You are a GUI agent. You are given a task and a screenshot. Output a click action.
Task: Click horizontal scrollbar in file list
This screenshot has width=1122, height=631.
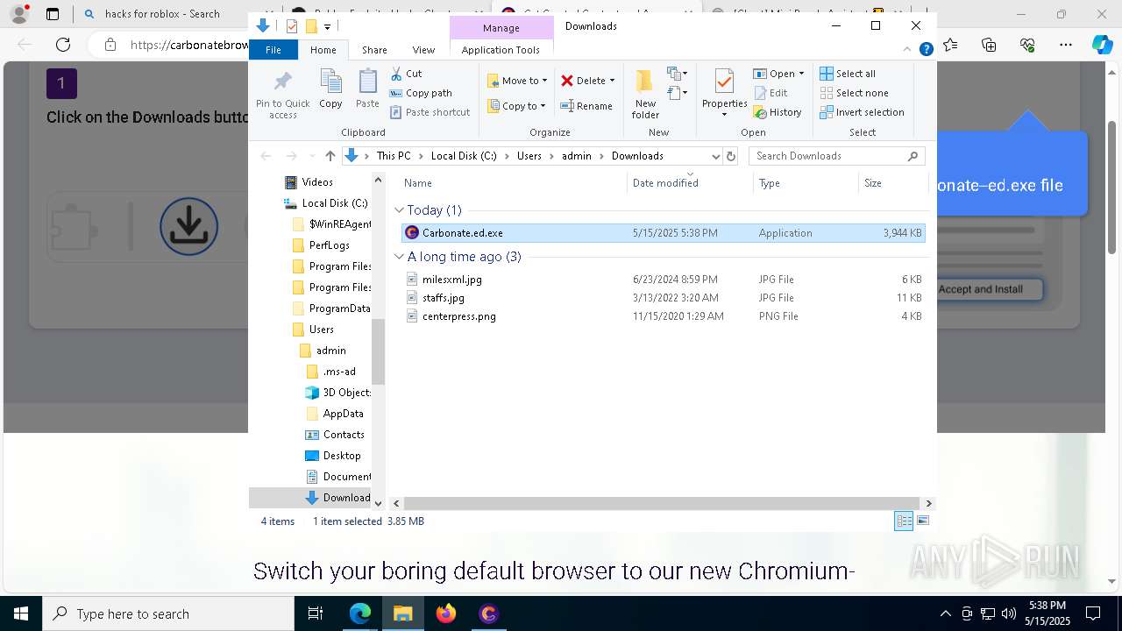click(x=662, y=504)
